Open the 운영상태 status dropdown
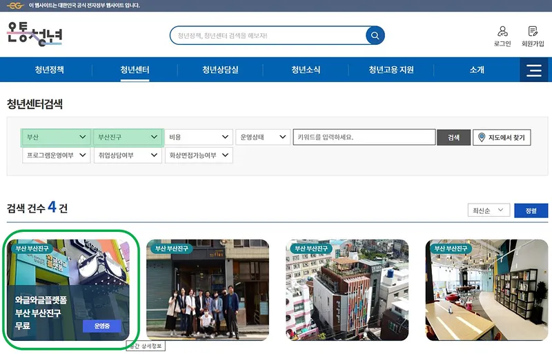The height and width of the screenshot is (354, 552). (x=262, y=137)
